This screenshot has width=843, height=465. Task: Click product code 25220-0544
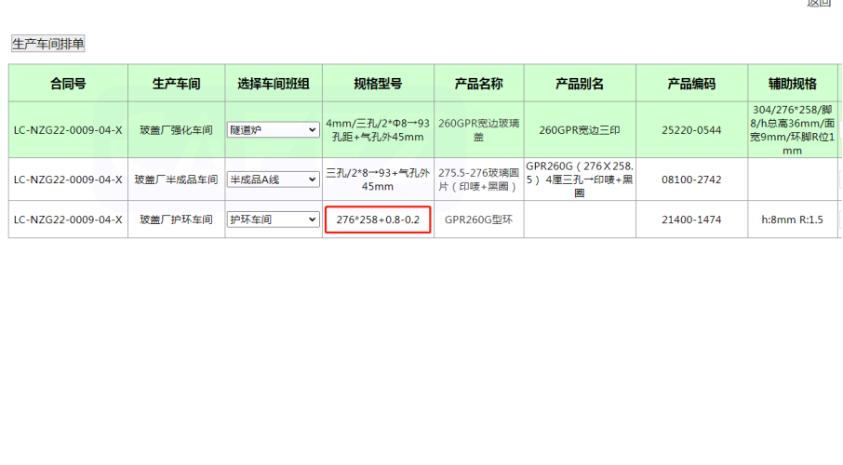click(691, 130)
